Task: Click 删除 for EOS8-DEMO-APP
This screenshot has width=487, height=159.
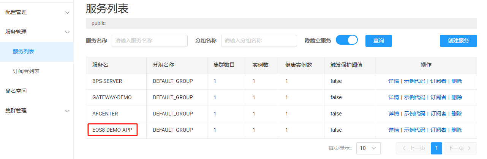Action: point(457,130)
